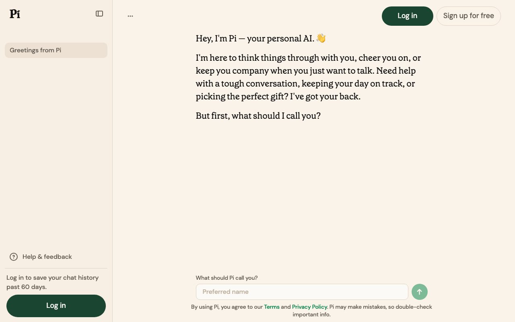Send name with green arrow button
The width and height of the screenshot is (515, 322).
(420, 292)
